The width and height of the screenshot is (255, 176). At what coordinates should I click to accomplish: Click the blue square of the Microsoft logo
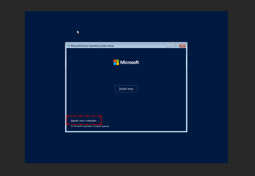115,64
